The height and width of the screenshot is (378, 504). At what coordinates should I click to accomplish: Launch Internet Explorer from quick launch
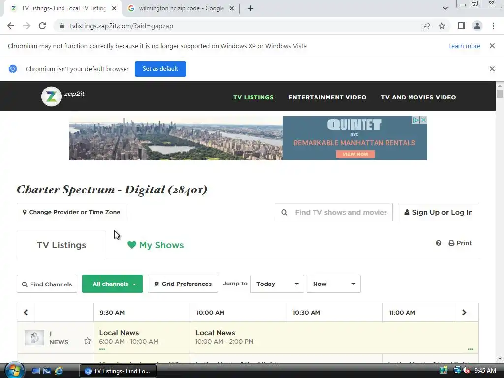pyautogui.click(x=59, y=371)
